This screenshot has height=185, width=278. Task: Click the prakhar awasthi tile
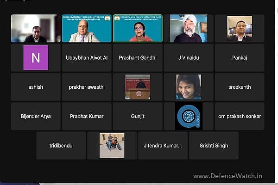87,87
